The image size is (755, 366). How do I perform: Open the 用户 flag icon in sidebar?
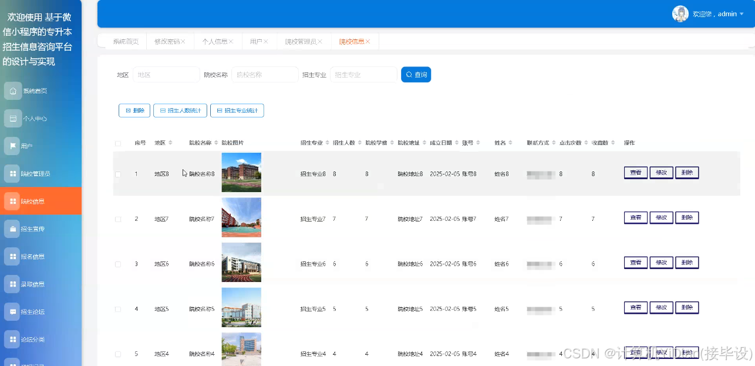coord(13,146)
